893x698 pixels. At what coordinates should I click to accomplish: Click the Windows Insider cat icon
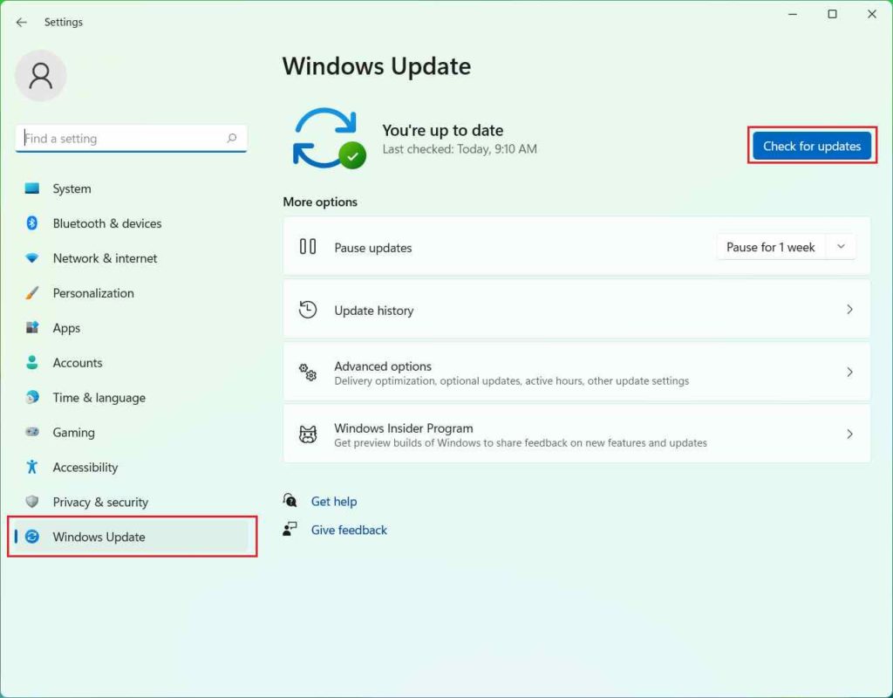[308, 435]
